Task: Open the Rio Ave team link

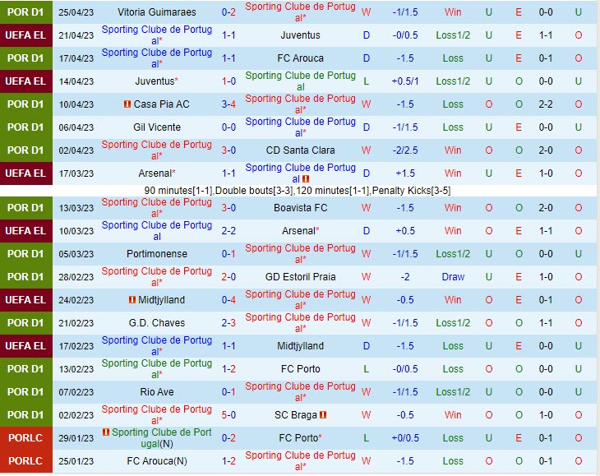Action: 156,392
